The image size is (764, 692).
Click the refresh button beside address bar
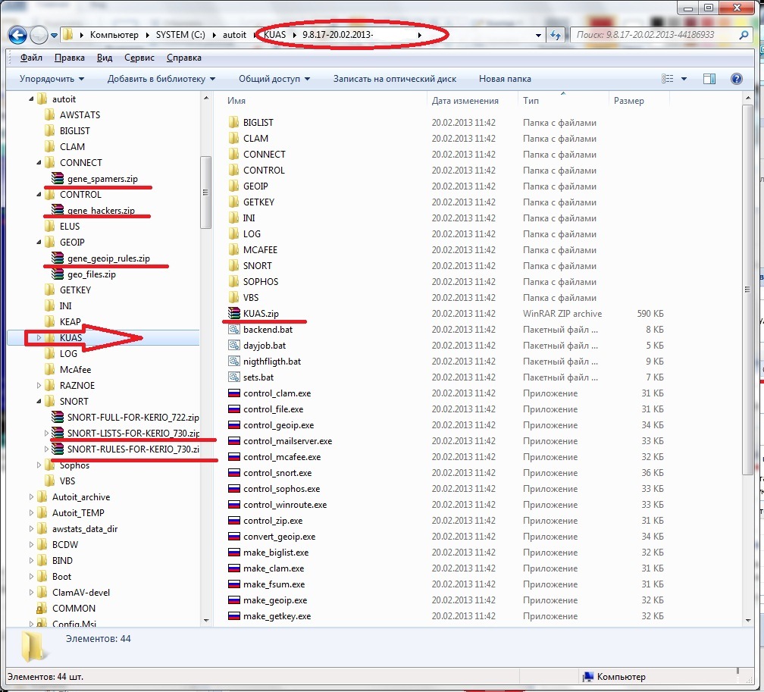click(556, 35)
